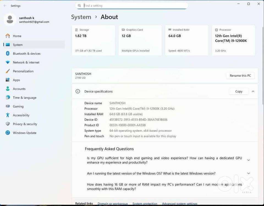The height and width of the screenshot is (206, 264).
Task: Copy the device specifications
Action: click(238, 92)
